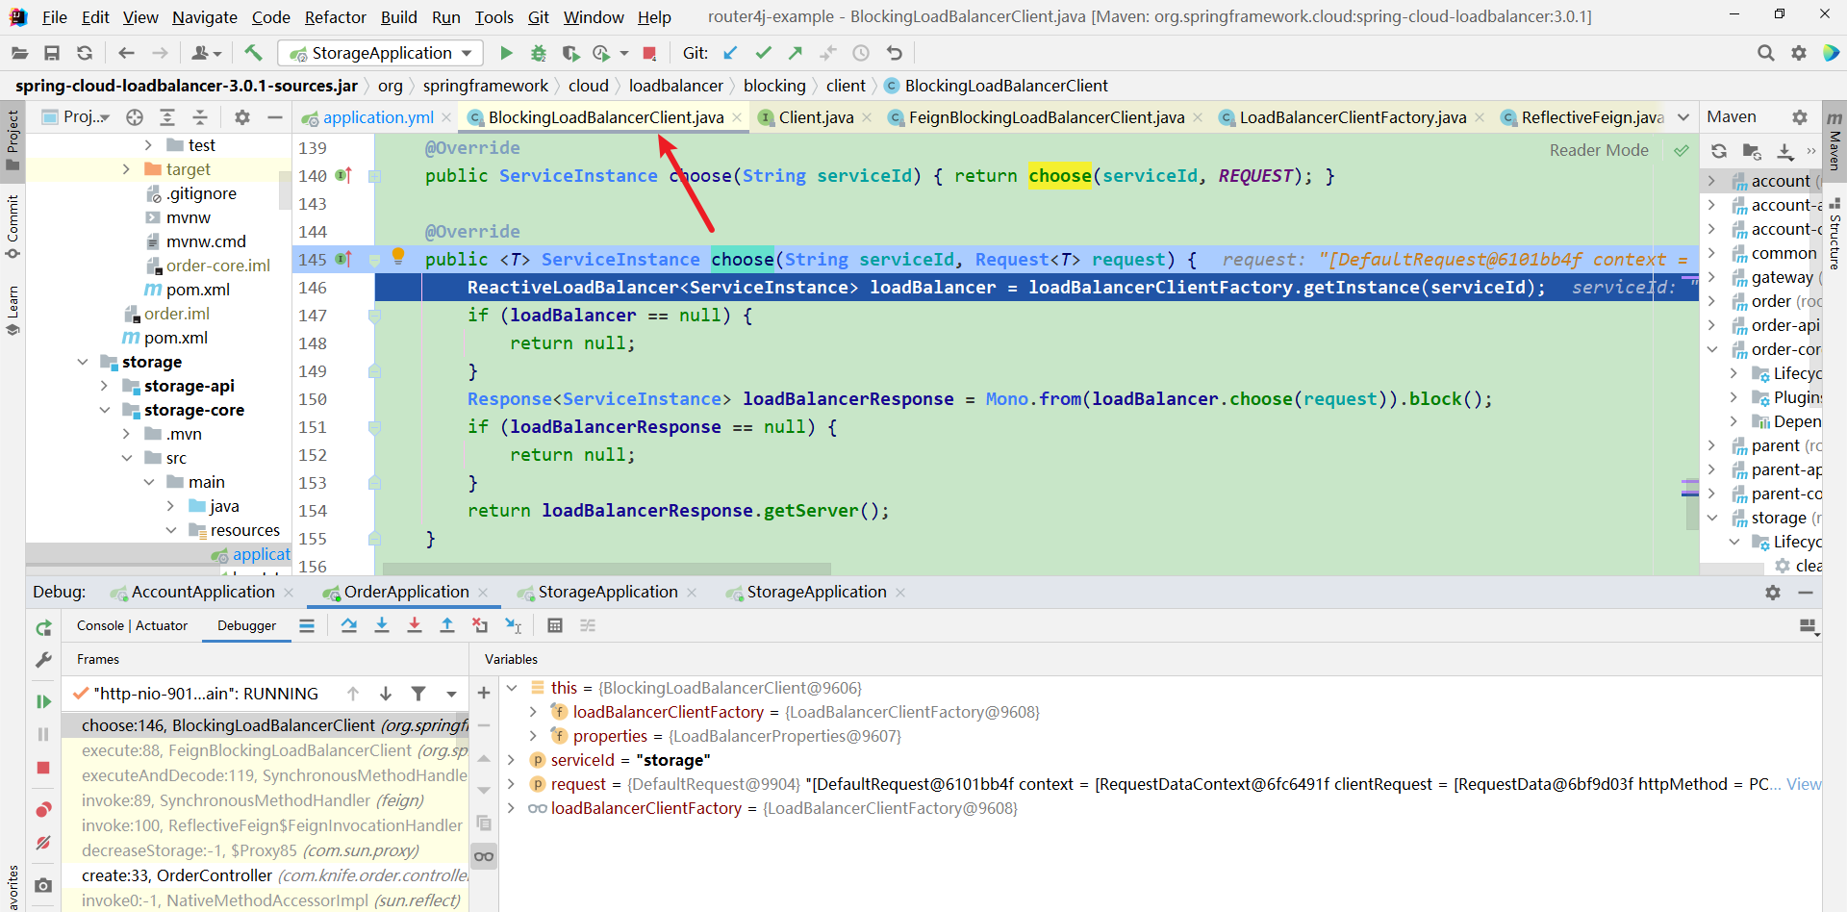1847x912 pixels.
Task: Switch to the Client.java editor tab
Action: coord(815,116)
